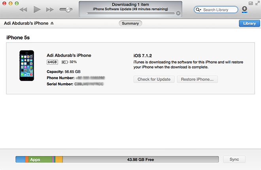Click the yellow storage segment

coord(59,159)
